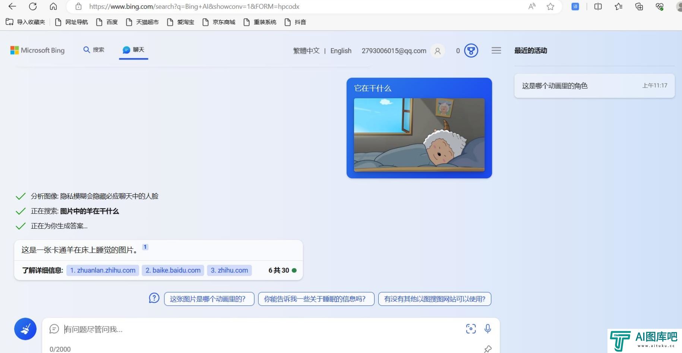Open the Rewards medal icon

pos(471,51)
